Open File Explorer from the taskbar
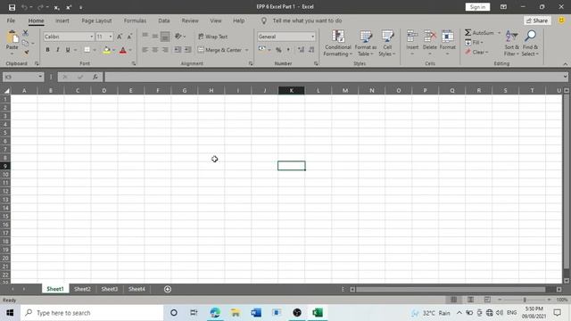This screenshot has width=571, height=321. (236, 313)
